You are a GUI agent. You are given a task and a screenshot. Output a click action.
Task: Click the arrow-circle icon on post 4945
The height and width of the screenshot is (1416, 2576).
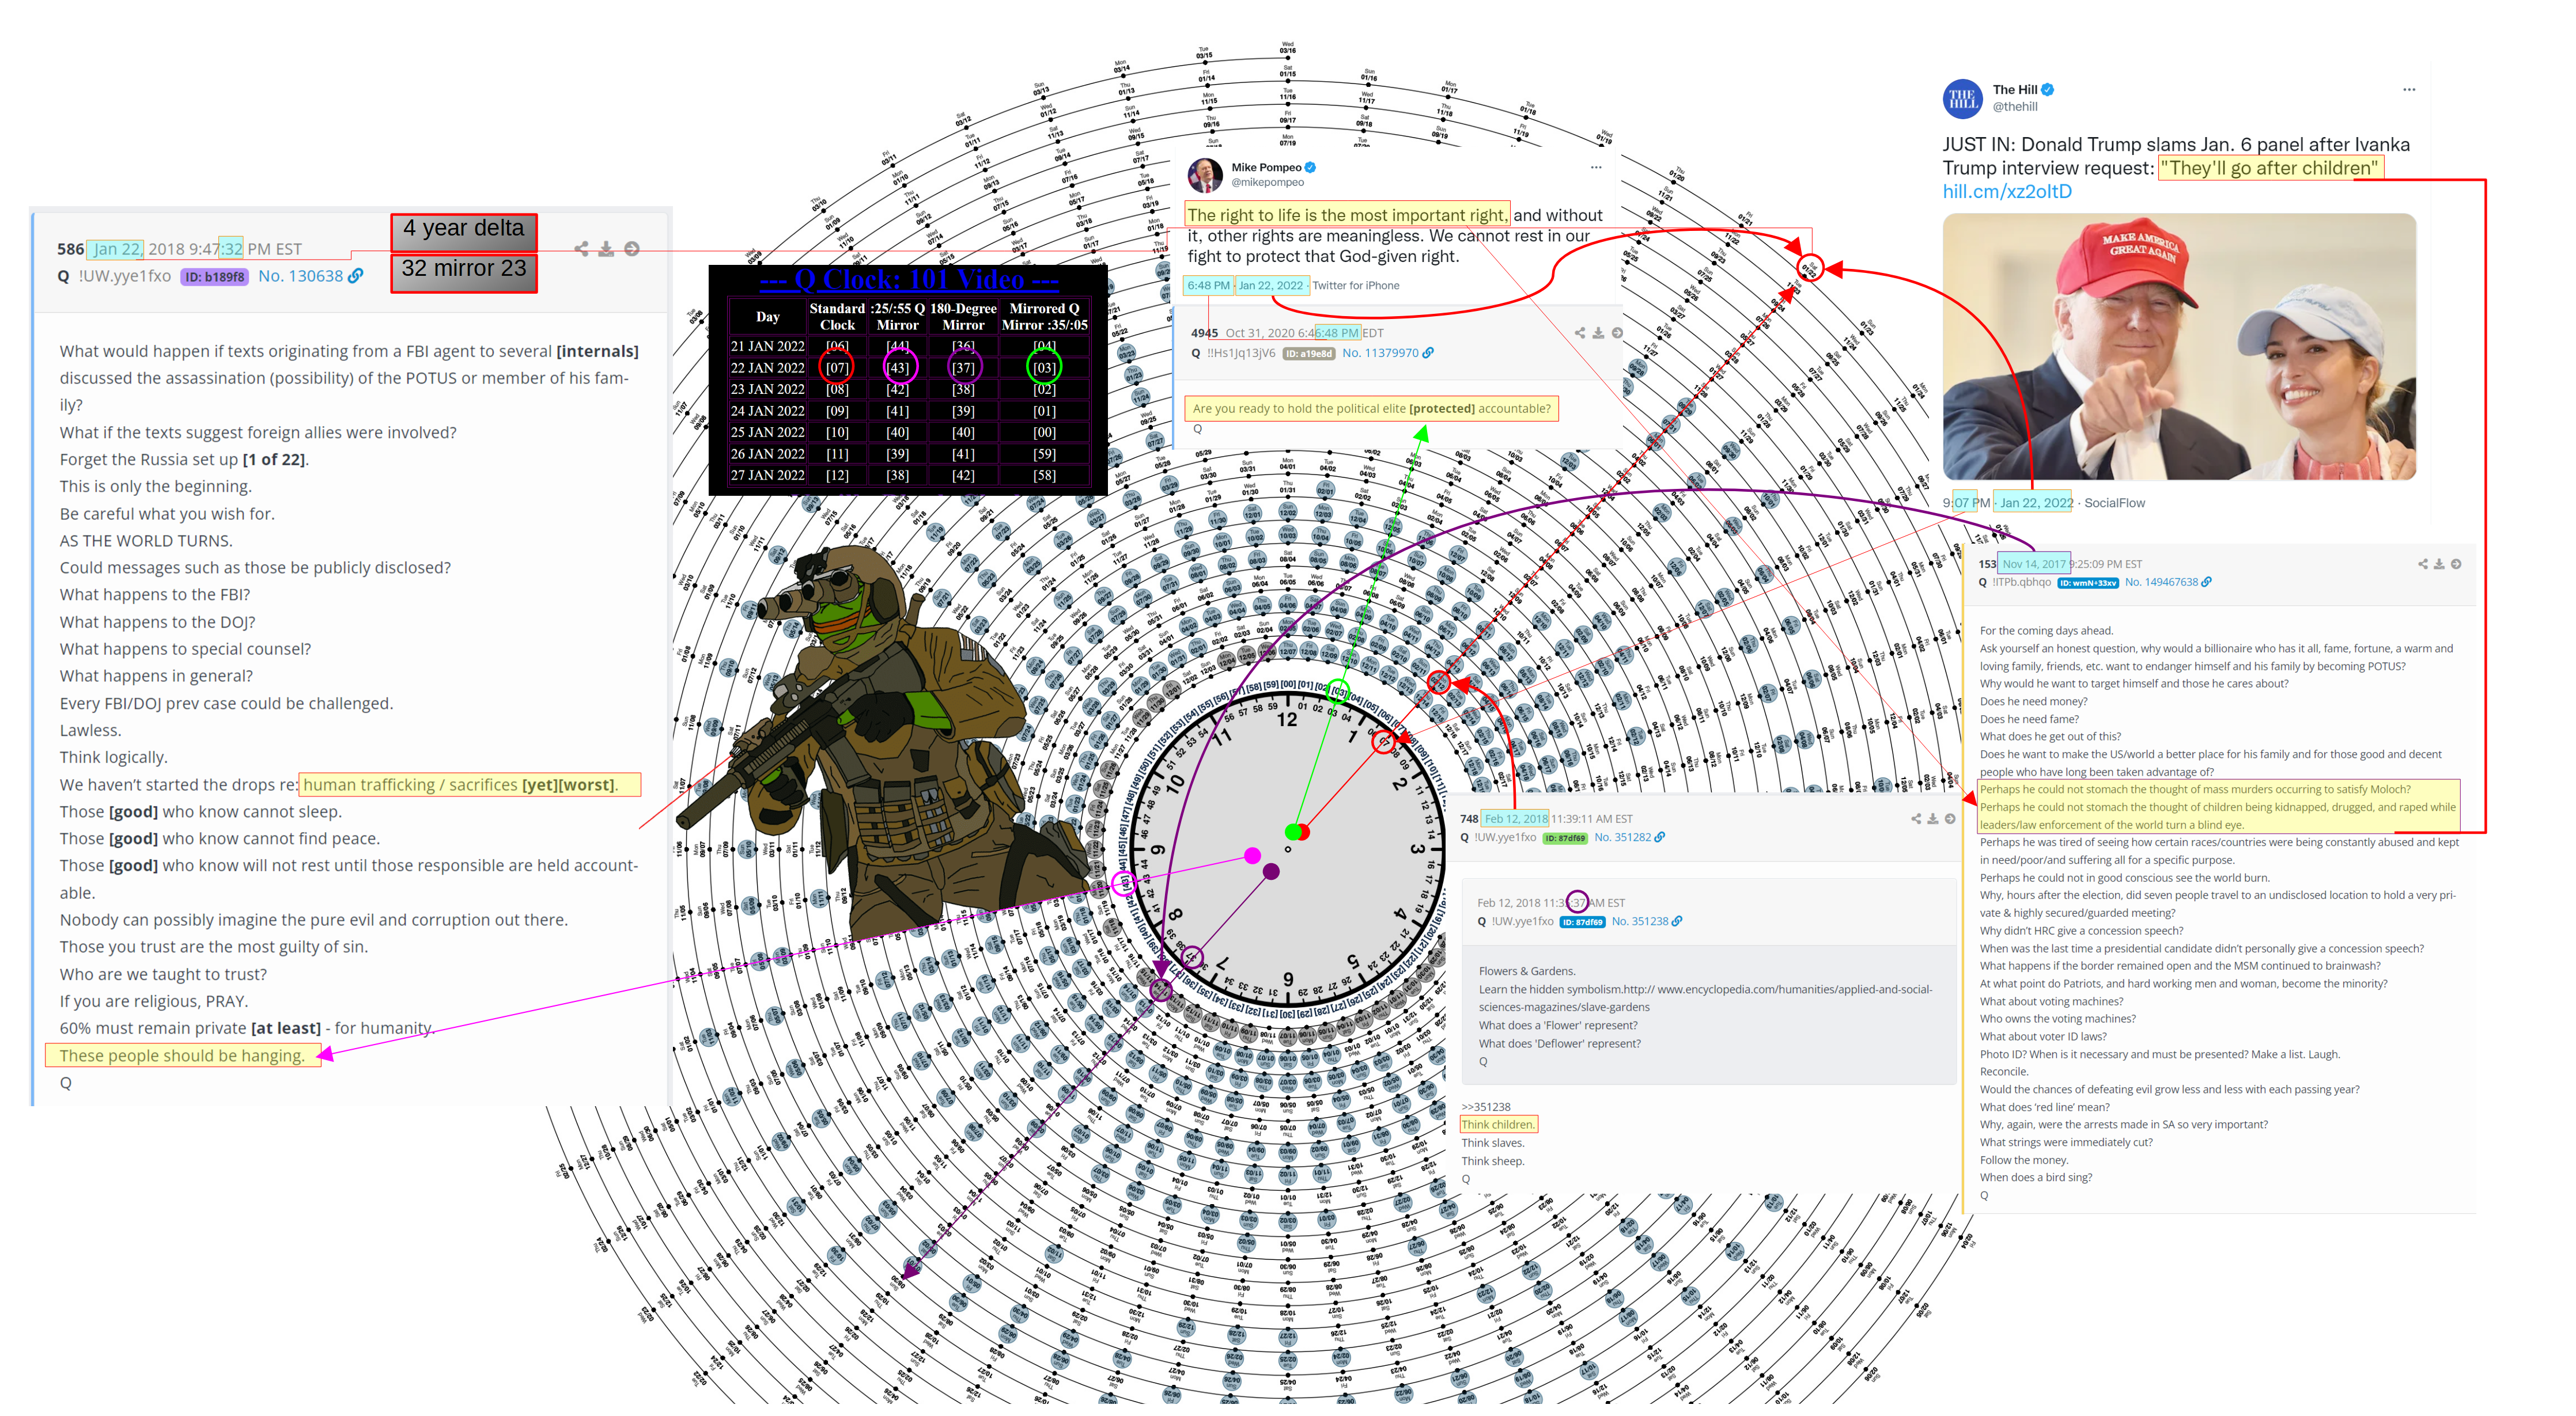coord(1617,333)
